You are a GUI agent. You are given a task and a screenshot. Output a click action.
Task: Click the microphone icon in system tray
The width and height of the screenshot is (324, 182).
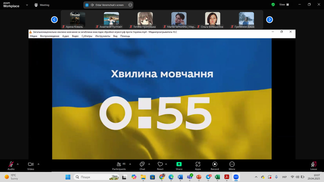pos(276,177)
